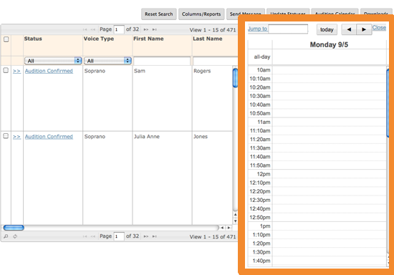Click the 12:30pm calendar time slot
The height and width of the screenshot is (275, 394).
coord(330,200)
